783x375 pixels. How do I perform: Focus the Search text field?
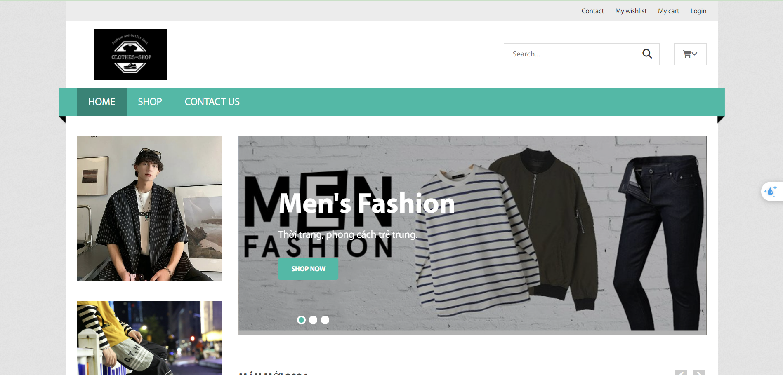point(568,54)
